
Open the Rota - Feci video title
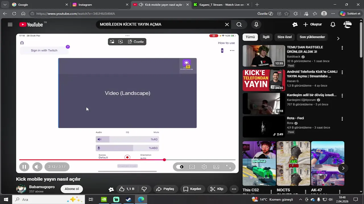point(295,118)
